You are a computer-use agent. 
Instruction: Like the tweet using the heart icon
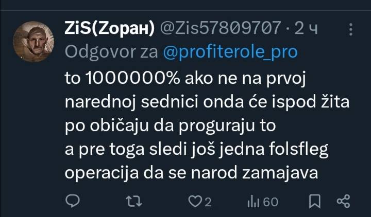pos(195,202)
